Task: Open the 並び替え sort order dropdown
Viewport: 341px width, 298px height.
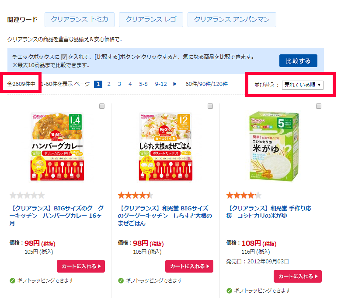Action: 303,85
